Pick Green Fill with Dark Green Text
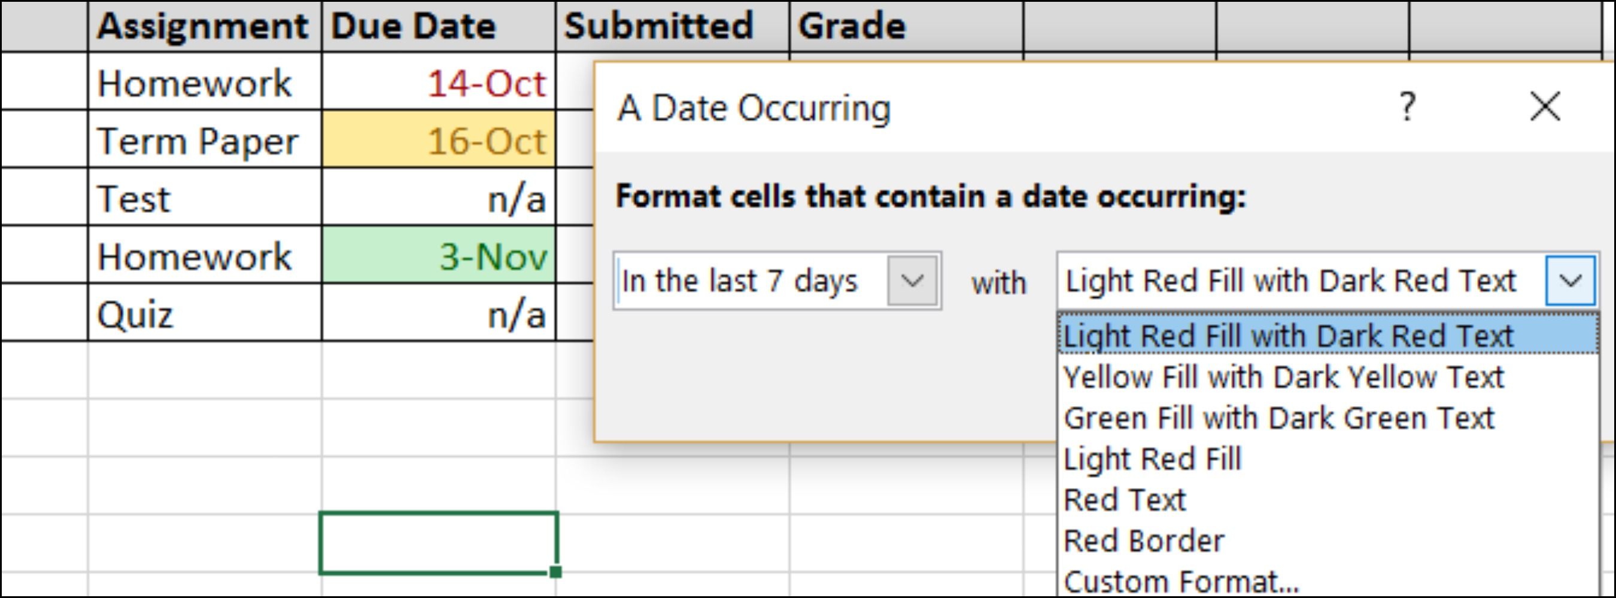 coord(1279,418)
